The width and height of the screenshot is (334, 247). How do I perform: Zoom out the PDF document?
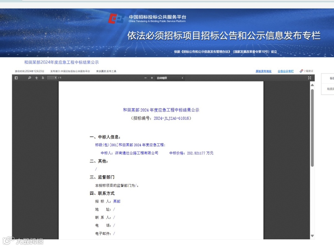(145, 78)
